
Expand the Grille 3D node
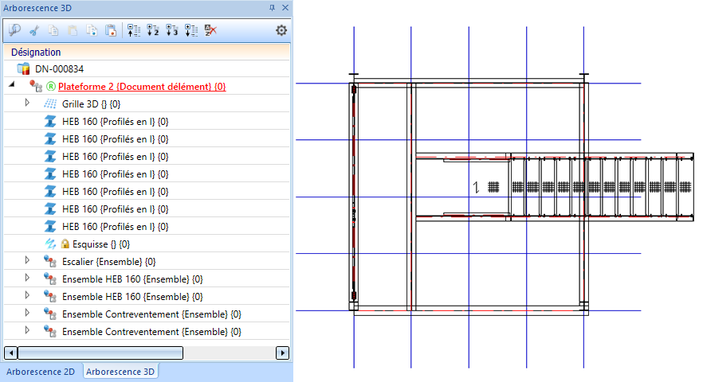coord(27,103)
